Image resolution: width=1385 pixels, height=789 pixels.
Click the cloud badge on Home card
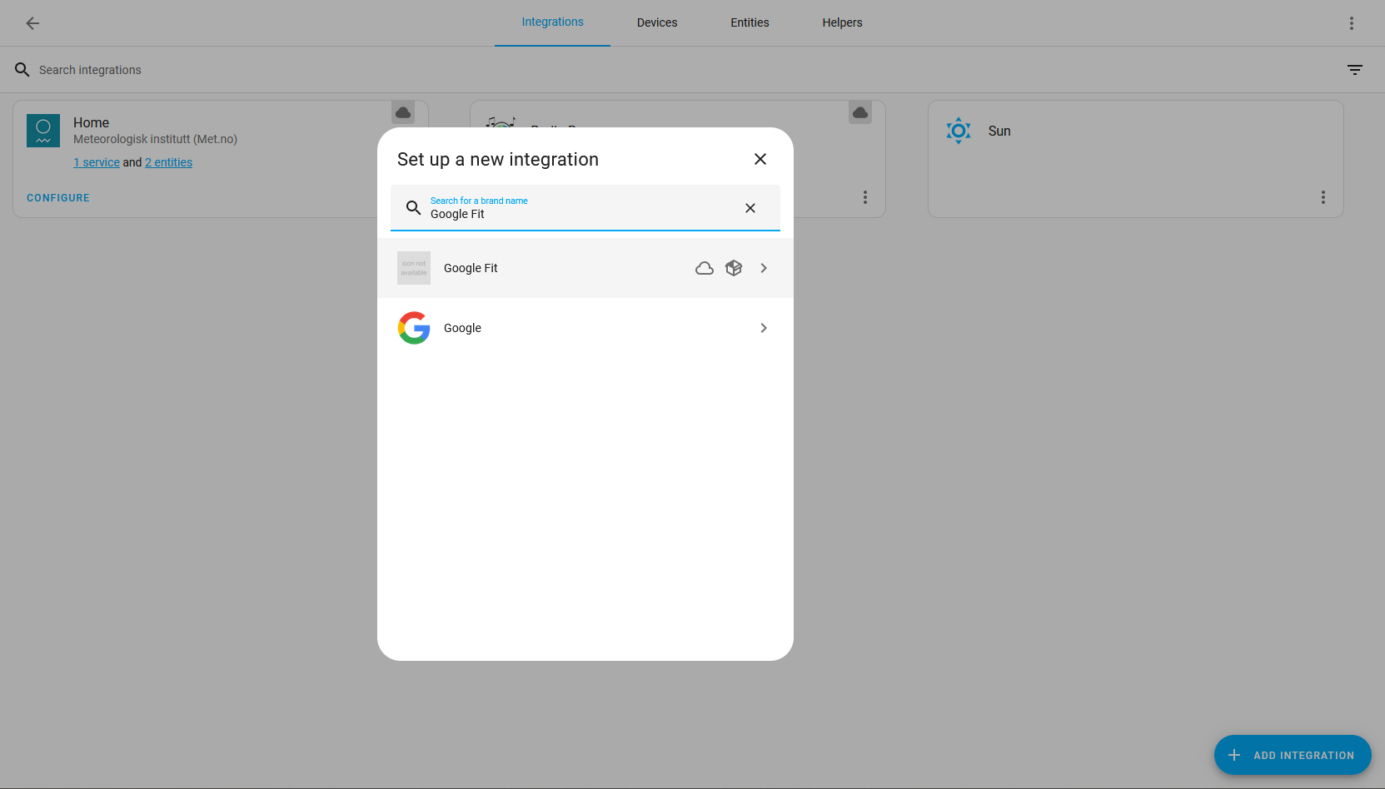(x=403, y=112)
